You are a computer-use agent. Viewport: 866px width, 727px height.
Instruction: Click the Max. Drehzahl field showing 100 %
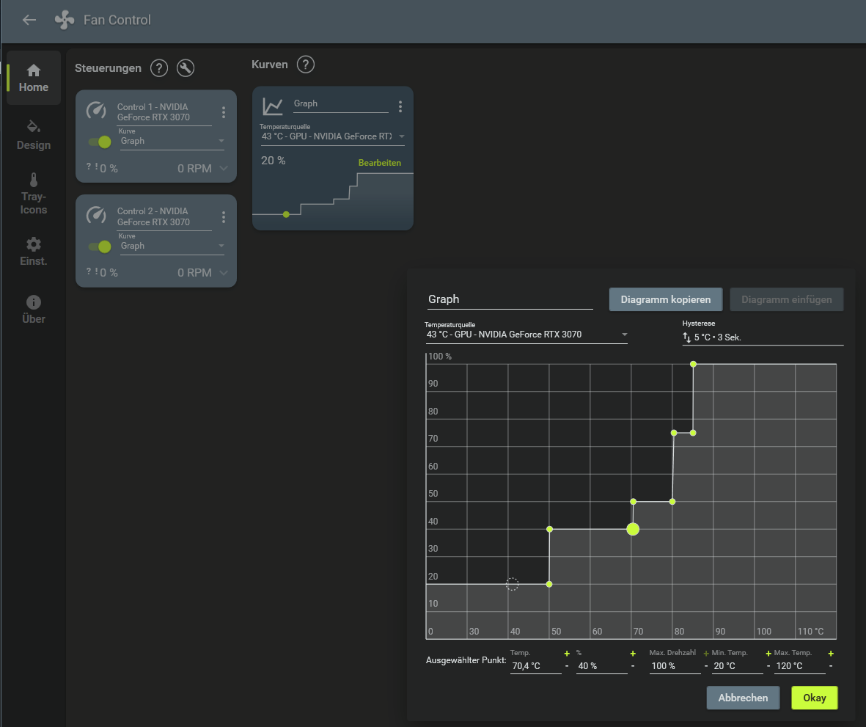[x=675, y=665]
